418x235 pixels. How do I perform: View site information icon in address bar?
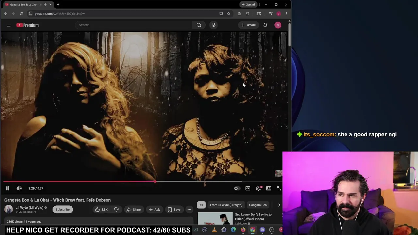30,14
